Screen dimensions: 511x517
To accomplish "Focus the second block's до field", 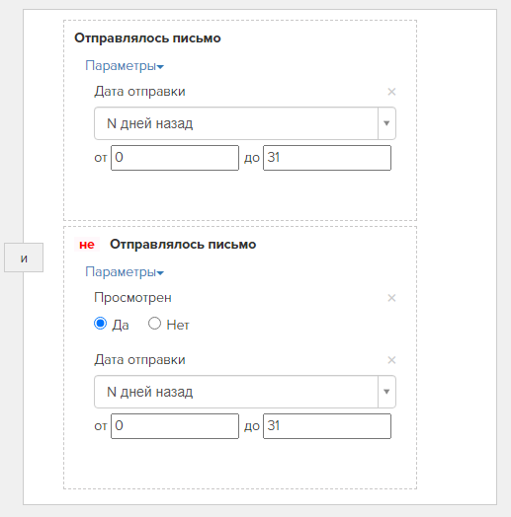I will [327, 426].
